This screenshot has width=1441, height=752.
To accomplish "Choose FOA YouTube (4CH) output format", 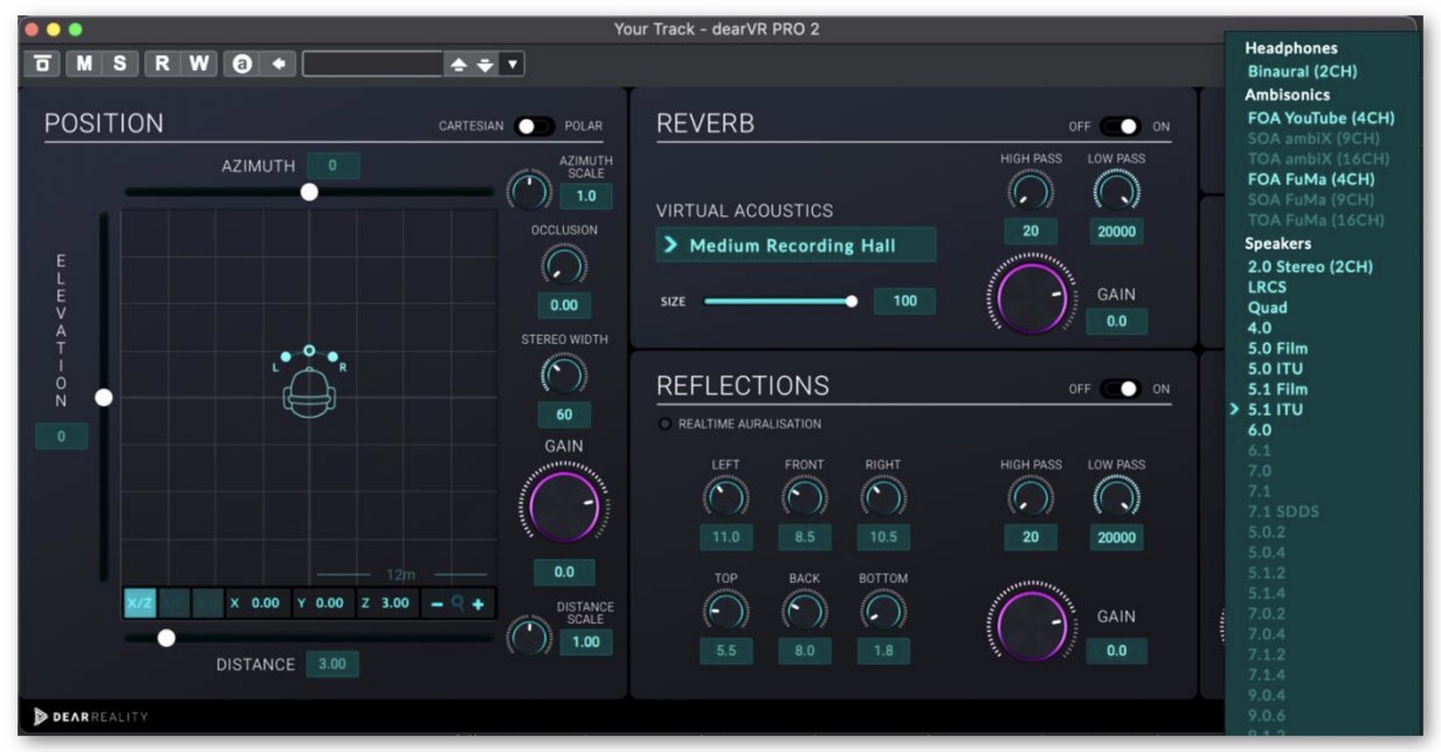I will [x=1321, y=117].
